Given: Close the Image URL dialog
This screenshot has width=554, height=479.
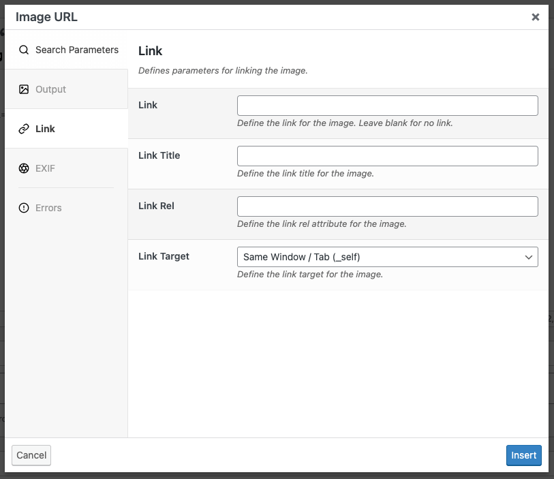Looking at the screenshot, I should point(536,17).
